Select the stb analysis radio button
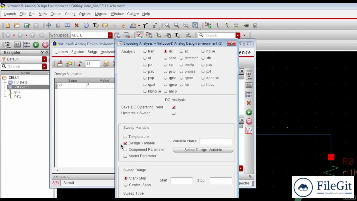Screen dimensions: 357x201 pos(203,58)
